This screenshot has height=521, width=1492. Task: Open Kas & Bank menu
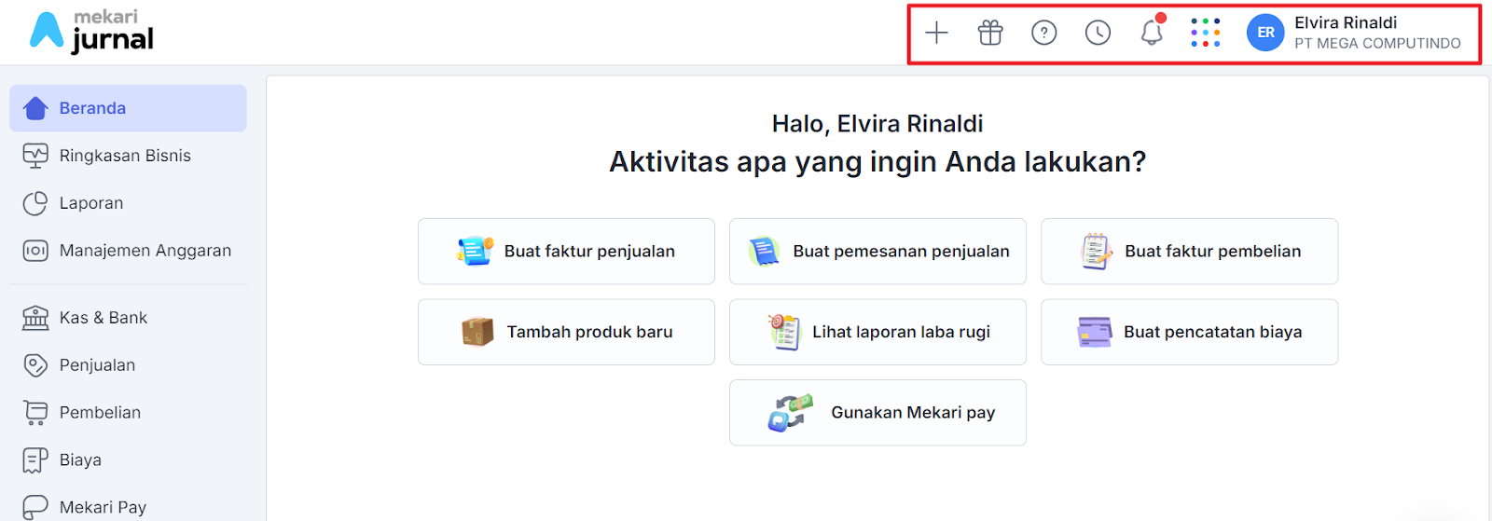[128, 318]
